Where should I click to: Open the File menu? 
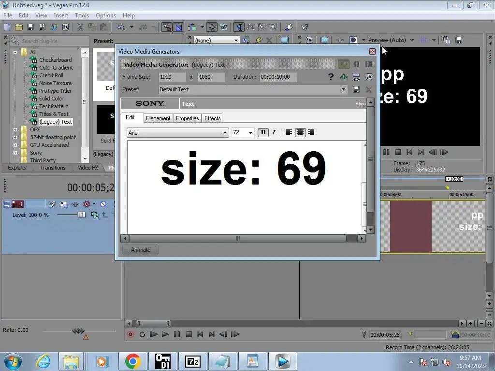[x=8, y=15]
